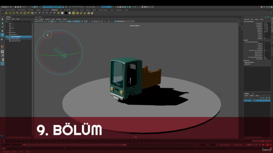The height and width of the screenshot is (153, 273).
Task: Open the sRGB gamma view transform dropdown
Action: pos(125,21)
